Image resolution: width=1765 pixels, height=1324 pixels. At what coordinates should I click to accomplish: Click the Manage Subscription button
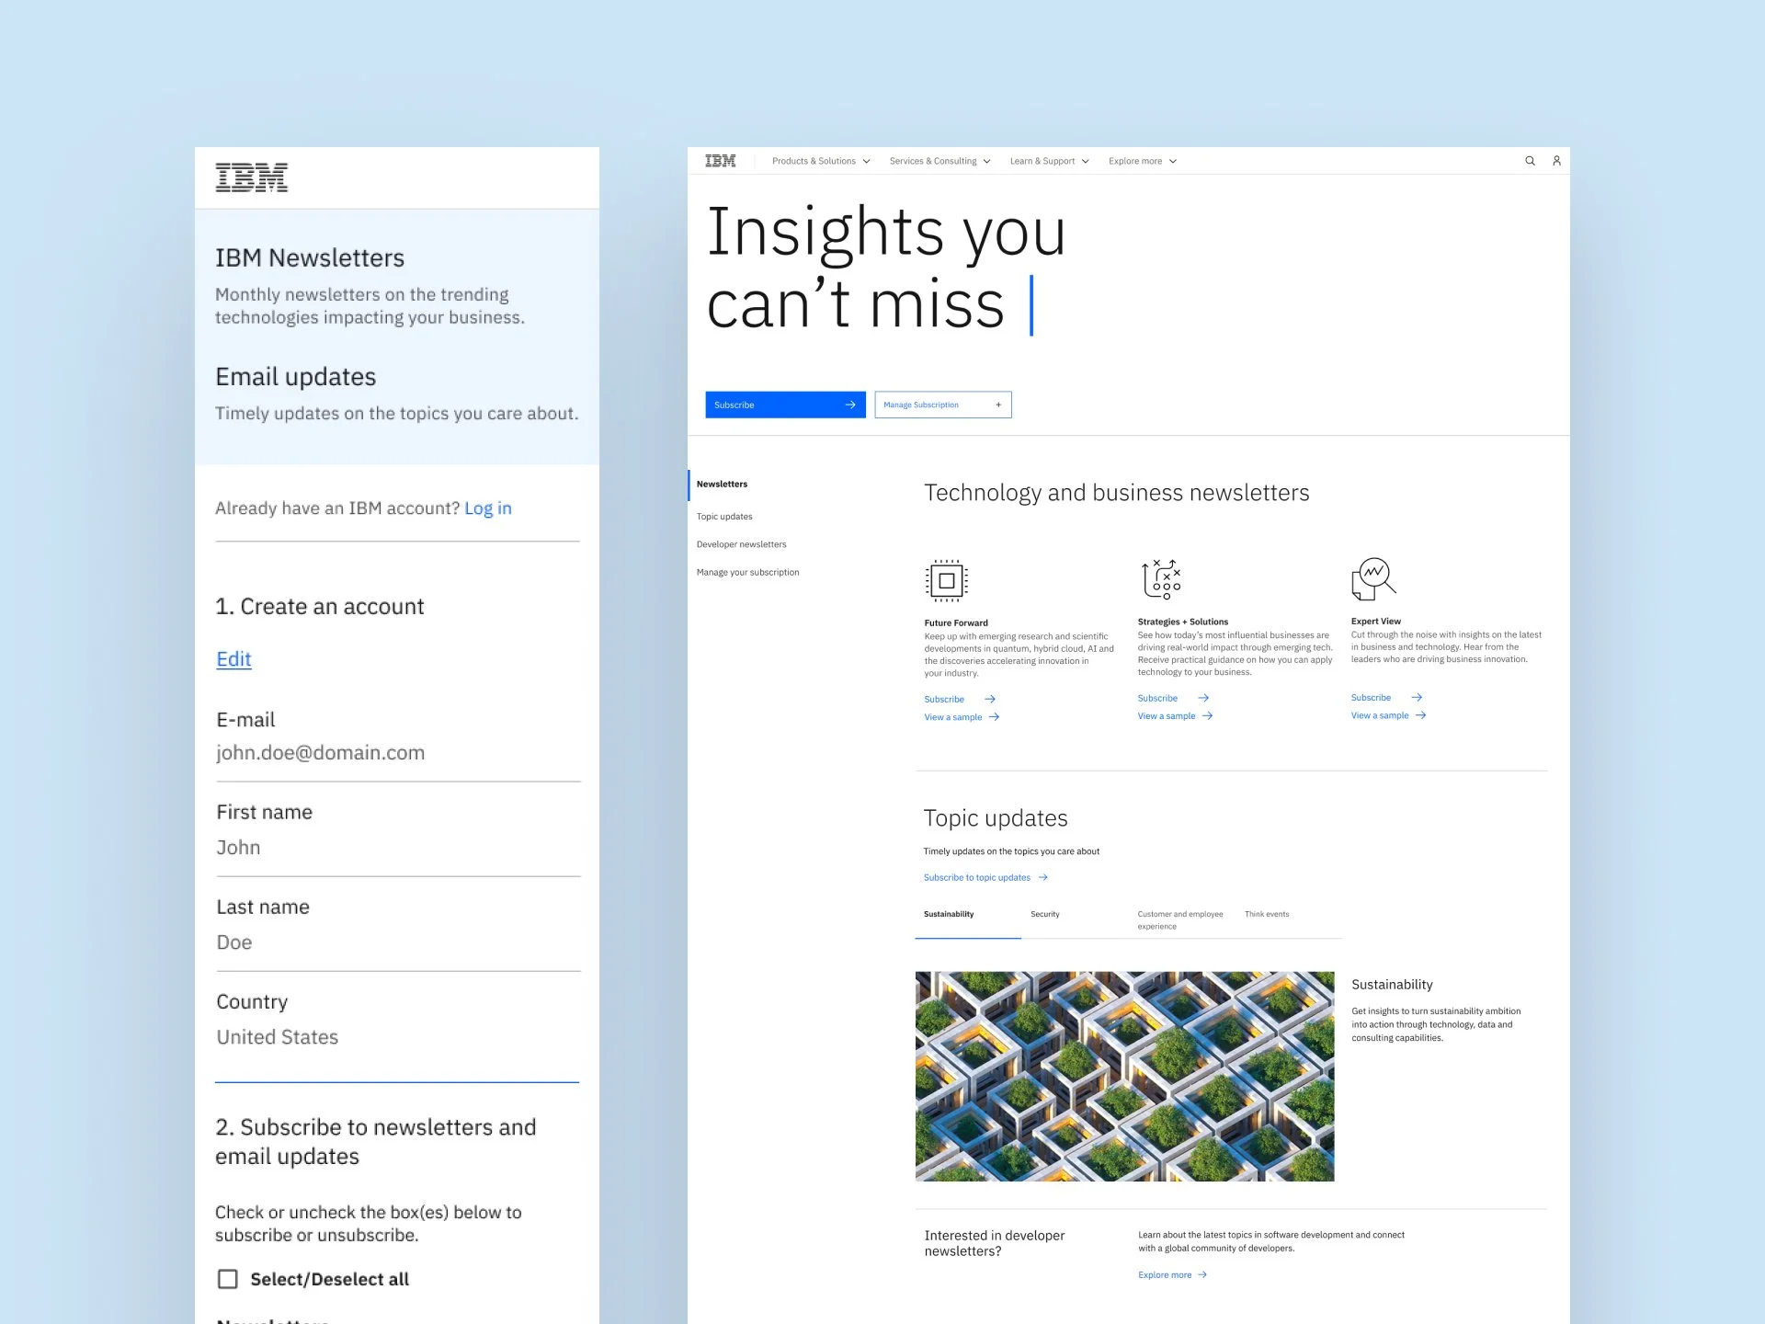pos(943,405)
